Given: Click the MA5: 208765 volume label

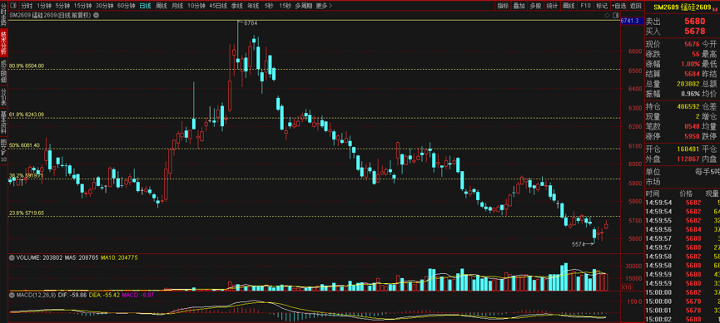Looking at the screenshot, I should [x=82, y=258].
